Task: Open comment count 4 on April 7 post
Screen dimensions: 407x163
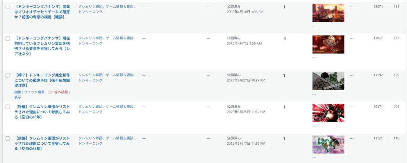Action: tap(285, 39)
